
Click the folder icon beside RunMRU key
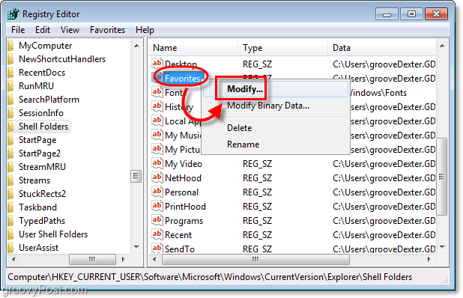[11, 86]
